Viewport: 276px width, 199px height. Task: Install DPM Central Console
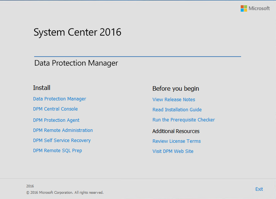(x=55, y=109)
